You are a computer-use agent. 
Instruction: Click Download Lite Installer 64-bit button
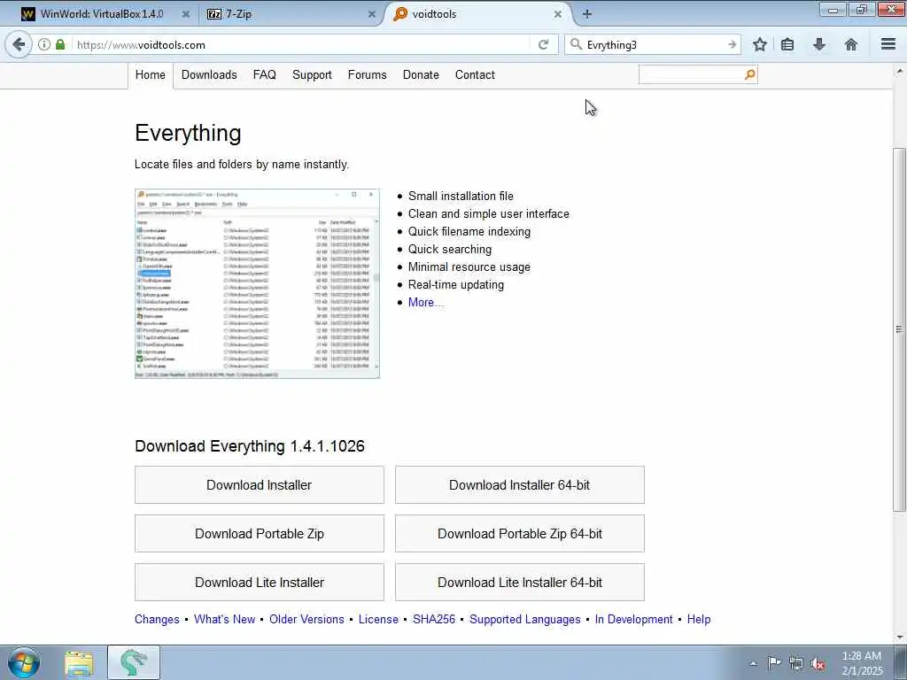point(519,583)
